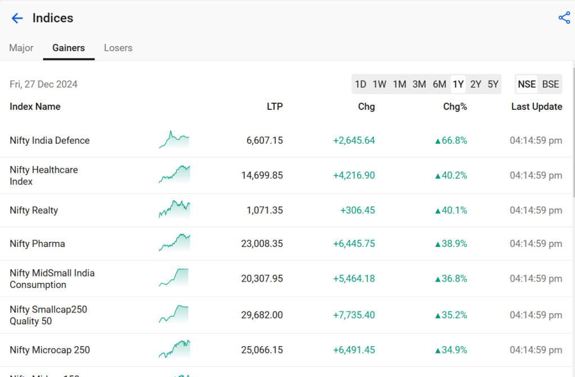Open Nifty Microcap 250 index
Viewport: 575px width, 377px height.
coord(50,350)
